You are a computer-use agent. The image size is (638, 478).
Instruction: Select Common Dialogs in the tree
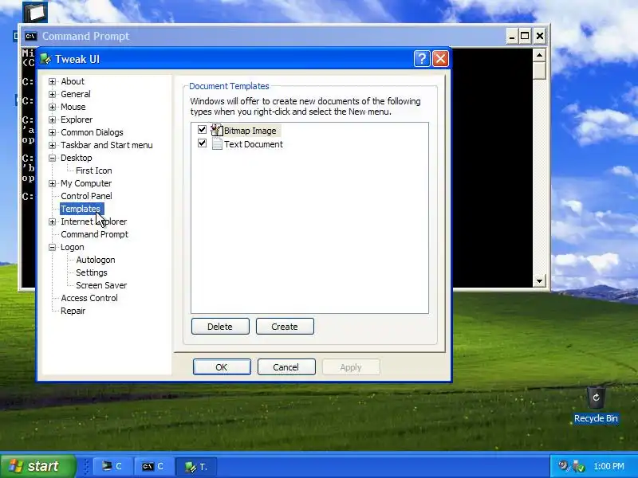(92, 132)
